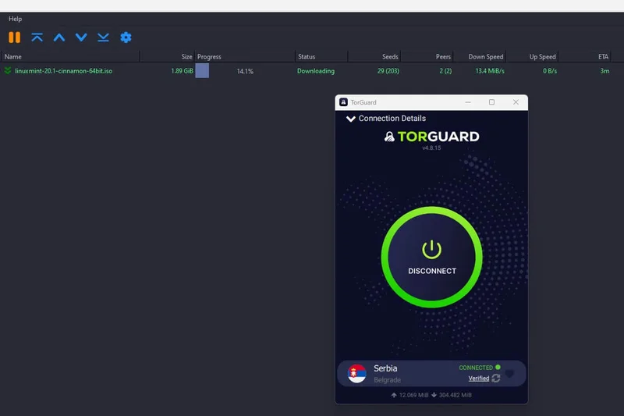The image size is (624, 416).
Task: Click the DISCONNECT power button in TorGuard
Action: click(x=432, y=257)
